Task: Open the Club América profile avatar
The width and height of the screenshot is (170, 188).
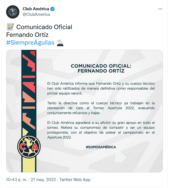Action: pos(13,12)
